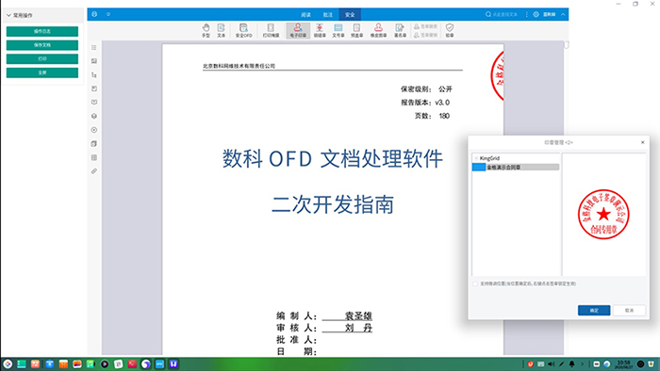The width and height of the screenshot is (660, 371).
Task: Click the notification bell in system tray
Action: (x=571, y=363)
